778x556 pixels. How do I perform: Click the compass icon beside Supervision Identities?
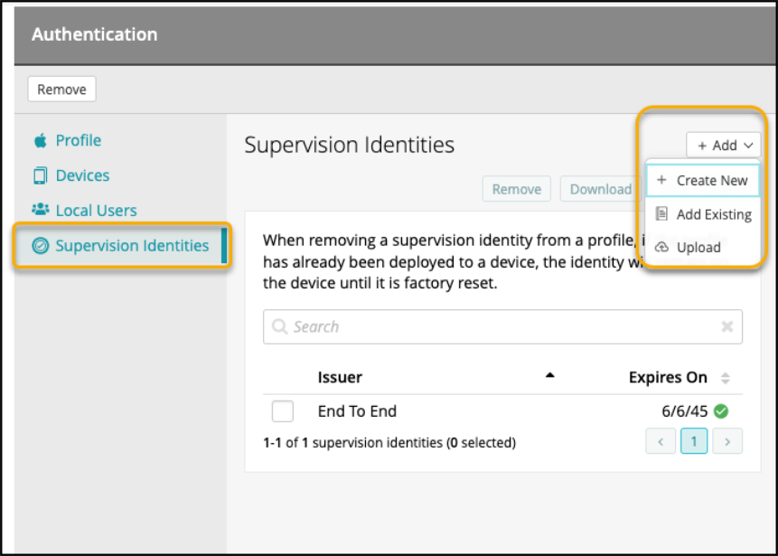pos(40,246)
